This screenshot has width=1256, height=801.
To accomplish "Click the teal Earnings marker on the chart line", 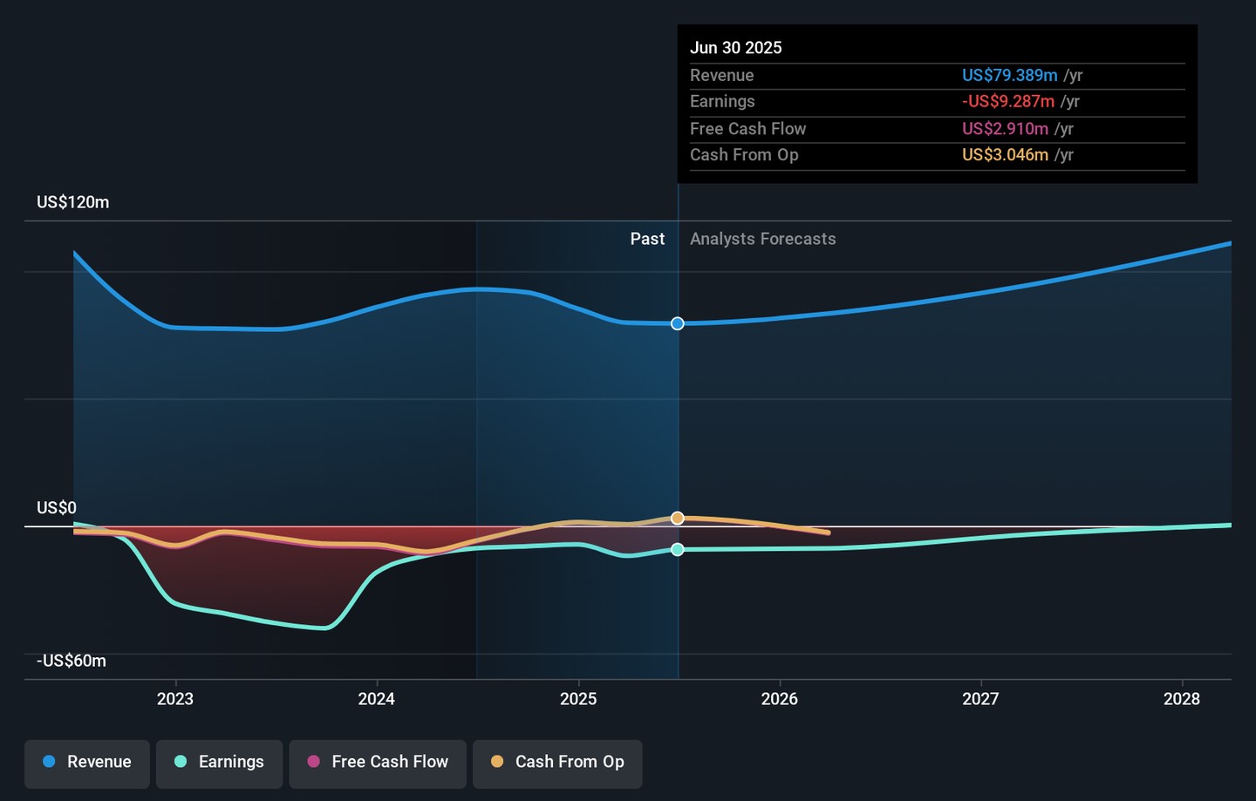I will point(678,550).
